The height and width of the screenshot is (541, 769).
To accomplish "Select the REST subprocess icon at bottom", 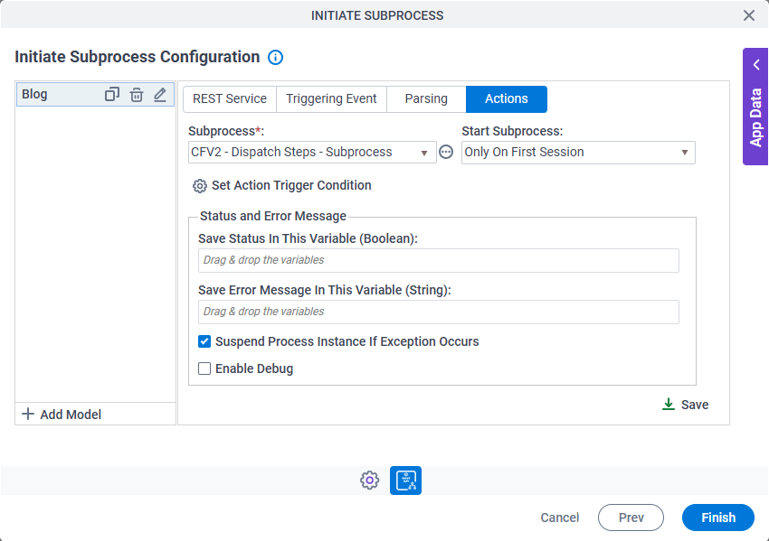I will (x=405, y=480).
